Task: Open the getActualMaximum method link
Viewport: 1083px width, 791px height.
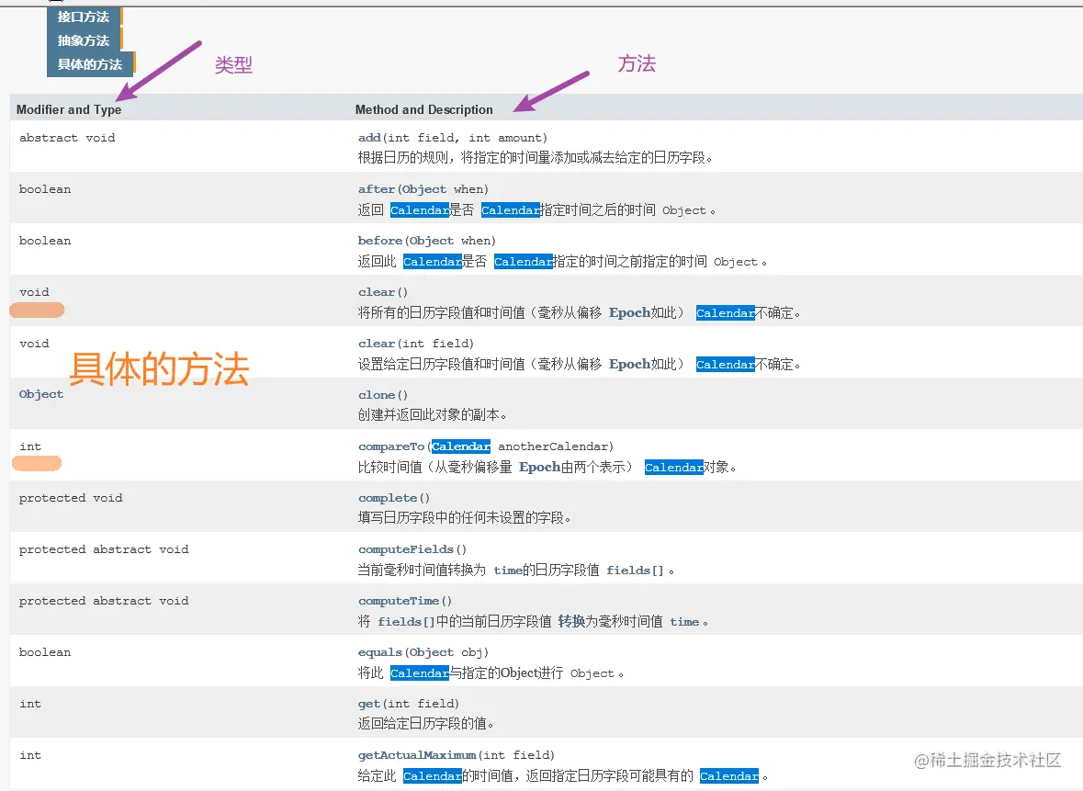Action: (417, 755)
